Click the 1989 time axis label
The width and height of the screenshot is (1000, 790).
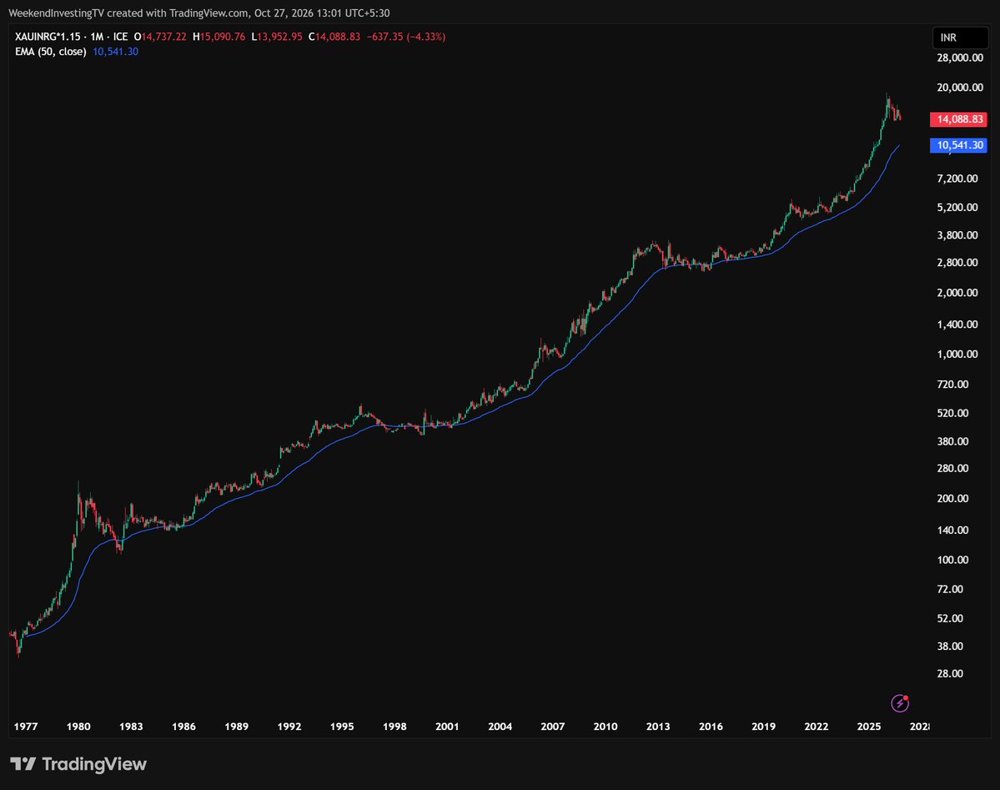237,727
